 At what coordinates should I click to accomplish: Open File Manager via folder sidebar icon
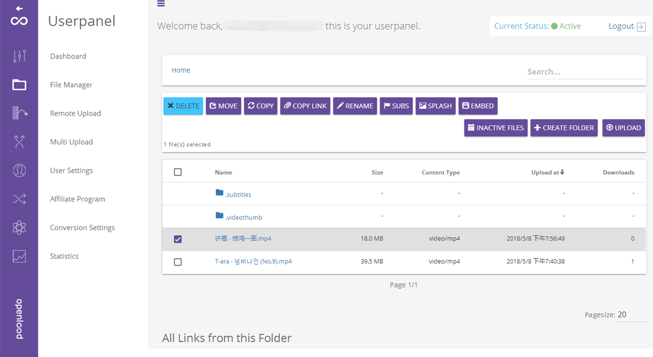tap(19, 85)
